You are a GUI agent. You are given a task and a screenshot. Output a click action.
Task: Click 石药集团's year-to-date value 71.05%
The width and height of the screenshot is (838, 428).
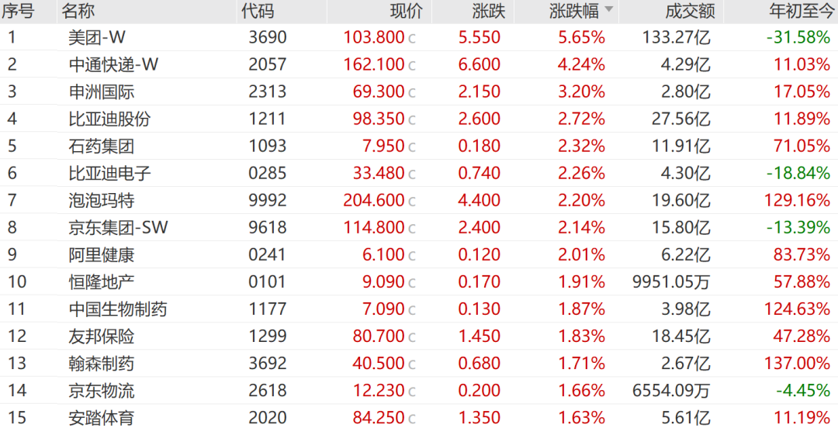(802, 146)
